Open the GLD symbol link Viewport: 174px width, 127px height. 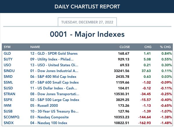(7, 54)
